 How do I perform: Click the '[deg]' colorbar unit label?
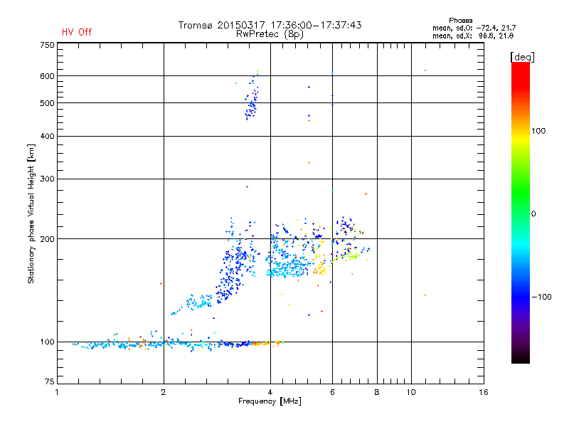click(522, 57)
